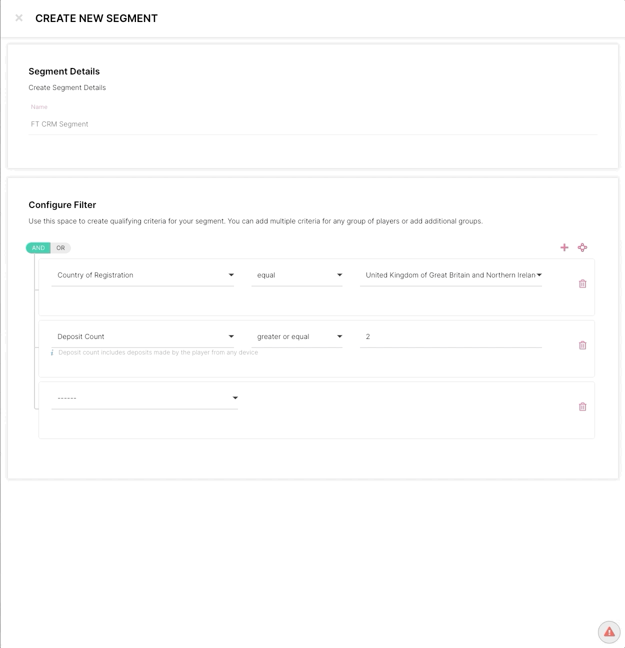Delete the Deposit Count rule
The width and height of the screenshot is (625, 648).
[x=582, y=345]
